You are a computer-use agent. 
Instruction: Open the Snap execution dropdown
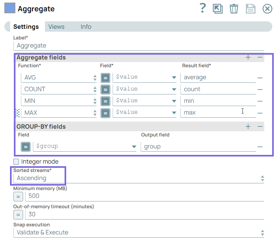pos(138,232)
